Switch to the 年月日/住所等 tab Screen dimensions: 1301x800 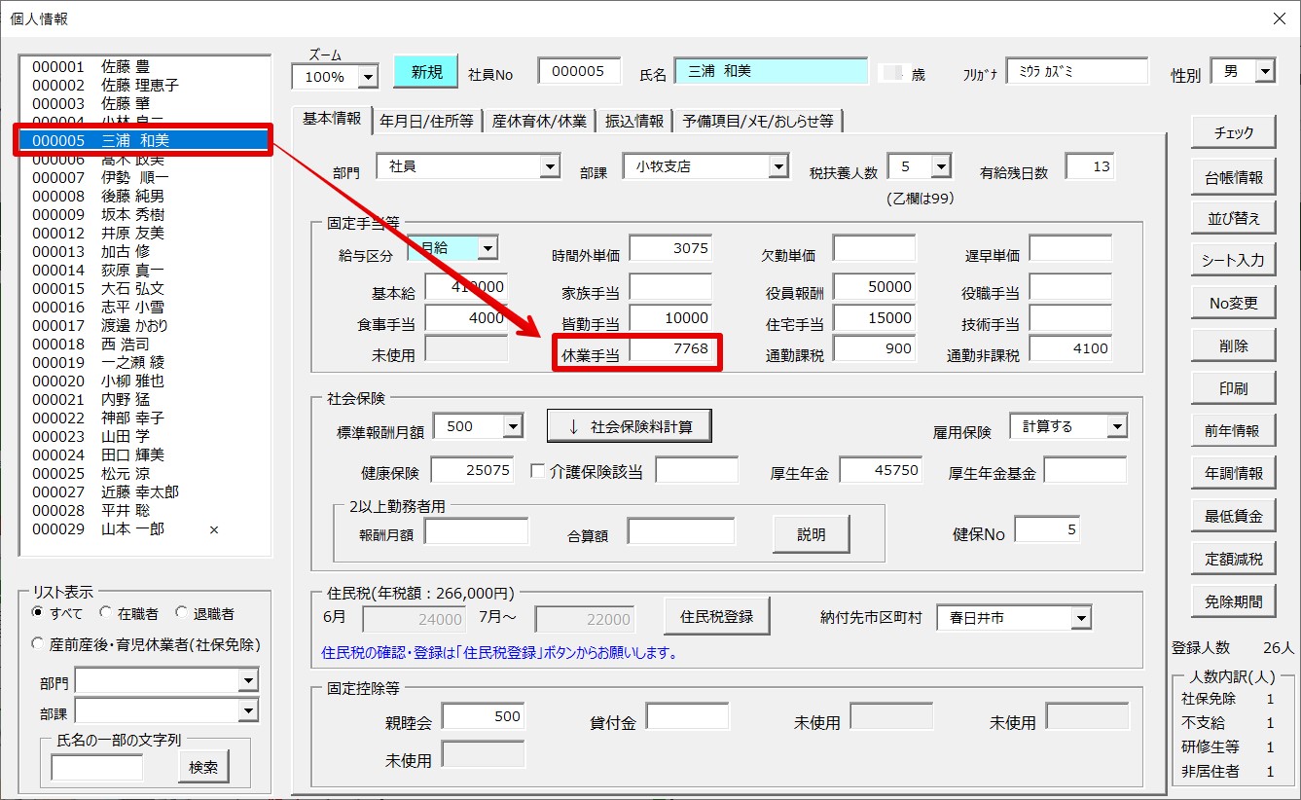coord(426,121)
